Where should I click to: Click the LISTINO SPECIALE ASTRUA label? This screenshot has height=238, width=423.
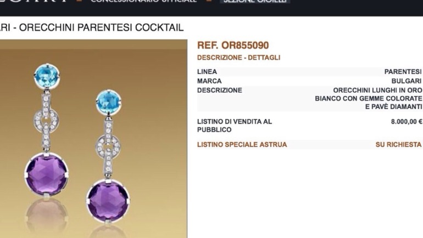[x=242, y=145]
